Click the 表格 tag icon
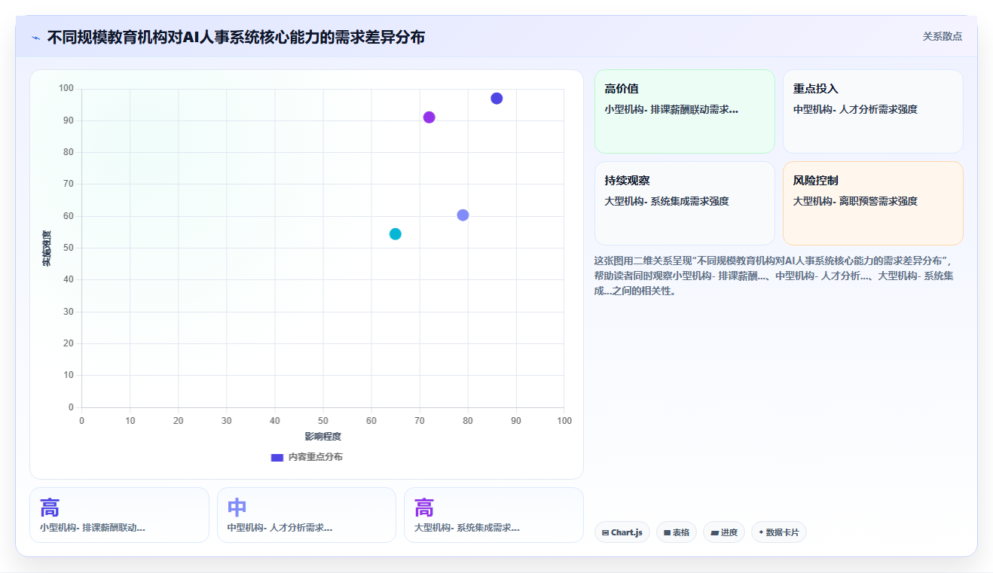This screenshot has width=993, height=573. (667, 532)
